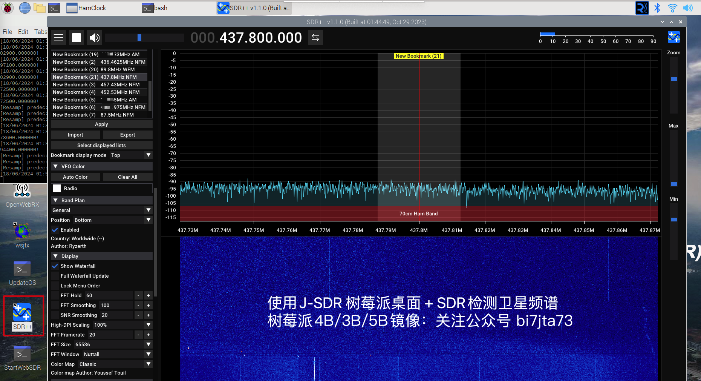Open the OpenWebRX desktop shortcut
Image resolution: width=701 pixels, height=381 pixels.
point(22,196)
